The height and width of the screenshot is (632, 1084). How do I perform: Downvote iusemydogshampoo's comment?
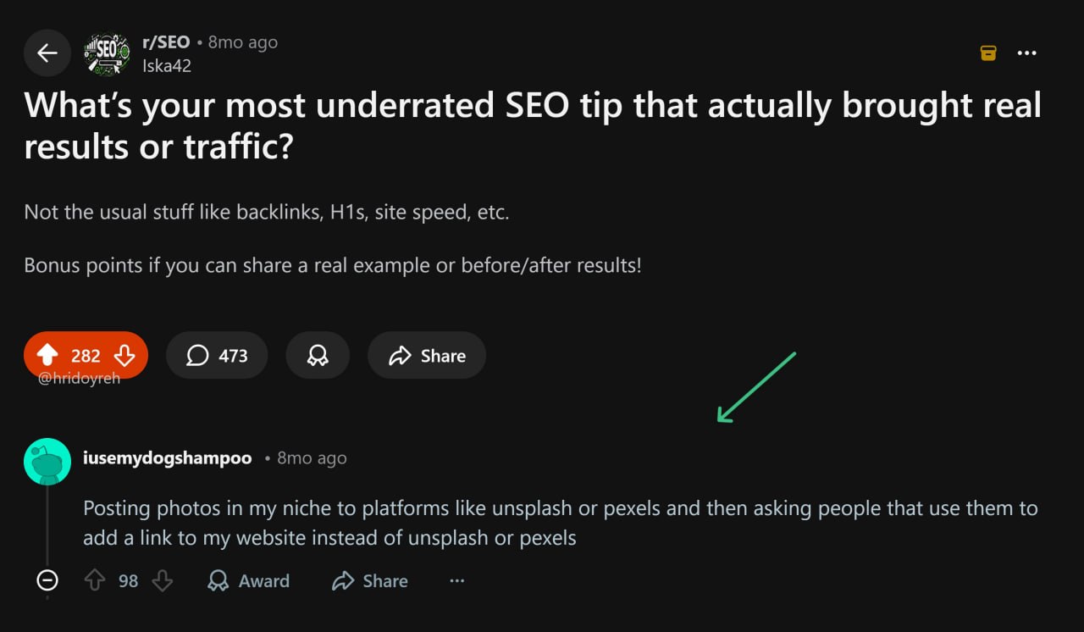(x=163, y=581)
